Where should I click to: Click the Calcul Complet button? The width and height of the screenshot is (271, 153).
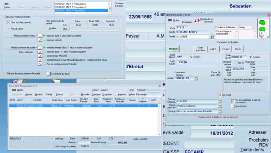coord(140,139)
